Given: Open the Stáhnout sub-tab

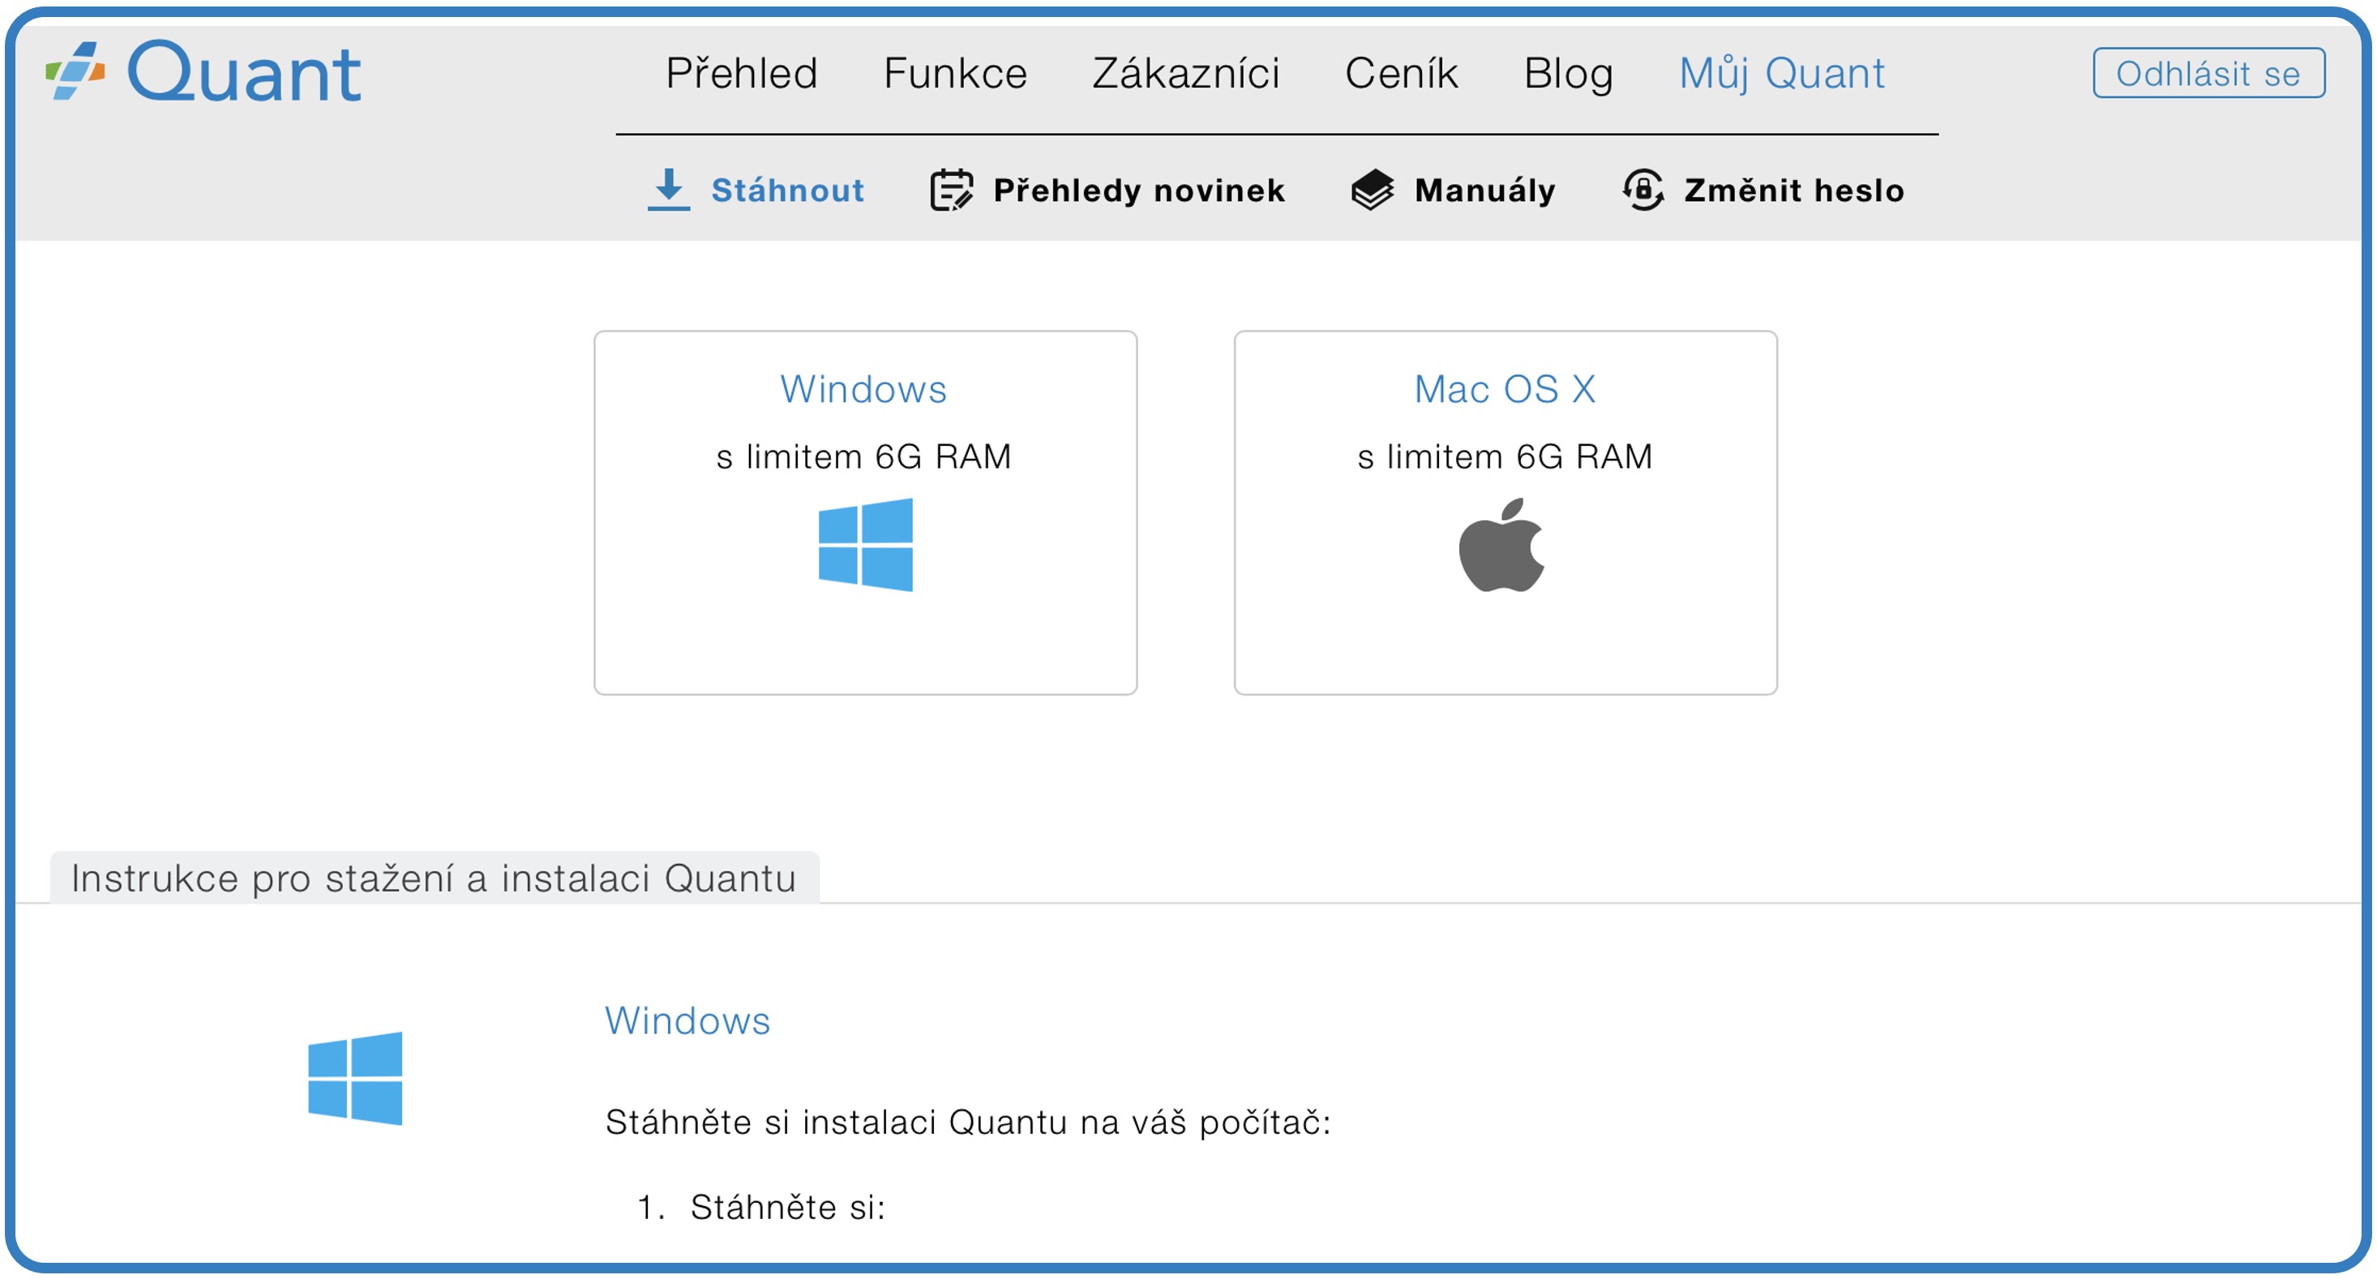Looking at the screenshot, I should tap(787, 190).
